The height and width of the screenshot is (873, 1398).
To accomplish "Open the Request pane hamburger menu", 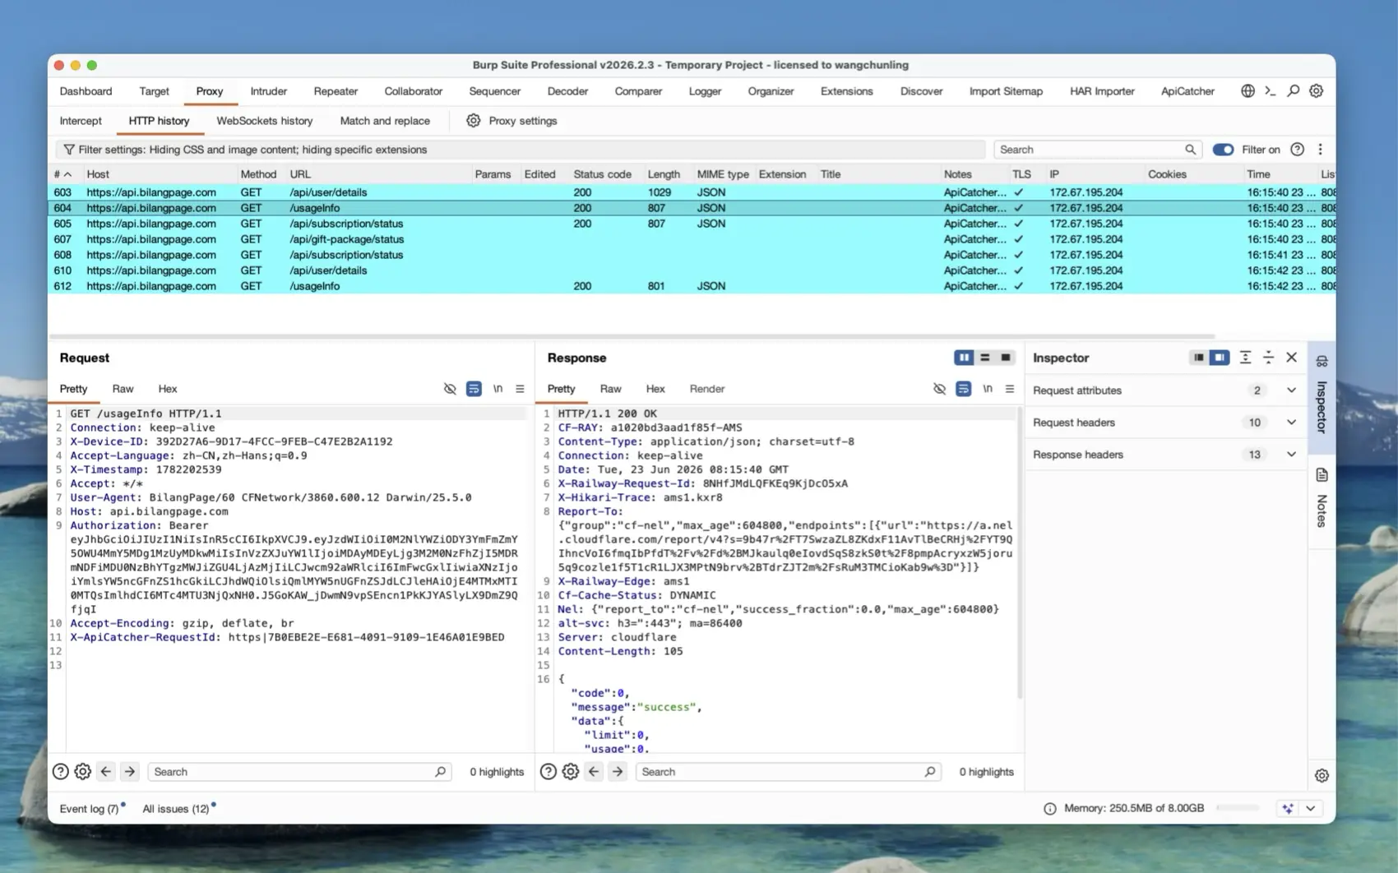I will (x=520, y=389).
